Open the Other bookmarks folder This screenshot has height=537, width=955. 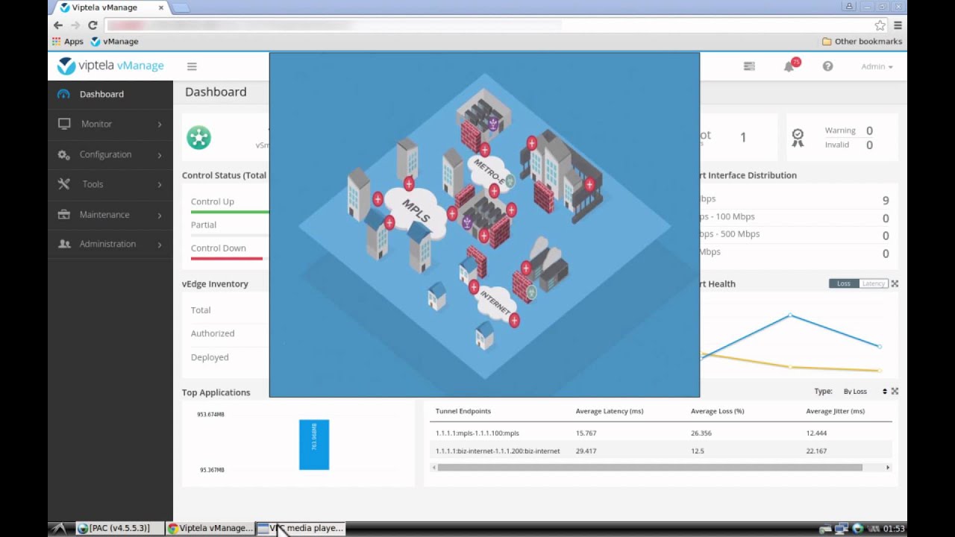tap(862, 42)
